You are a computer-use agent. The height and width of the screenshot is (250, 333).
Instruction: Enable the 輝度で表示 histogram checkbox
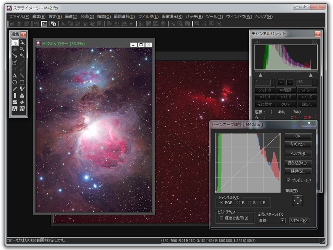coord(221,218)
